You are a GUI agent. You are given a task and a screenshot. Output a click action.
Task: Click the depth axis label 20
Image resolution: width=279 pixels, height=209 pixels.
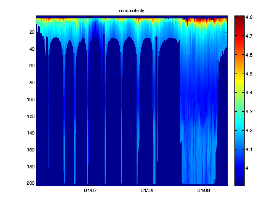(x=32, y=32)
